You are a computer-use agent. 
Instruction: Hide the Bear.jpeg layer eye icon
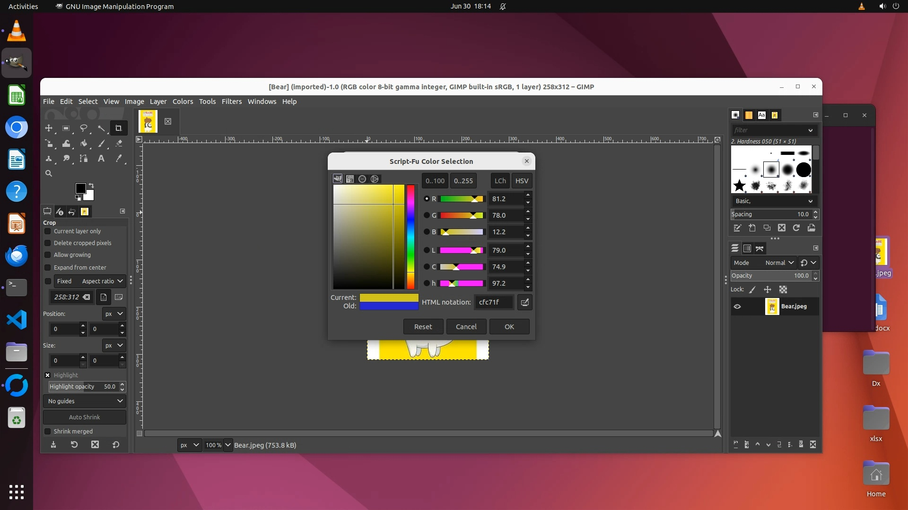(737, 306)
